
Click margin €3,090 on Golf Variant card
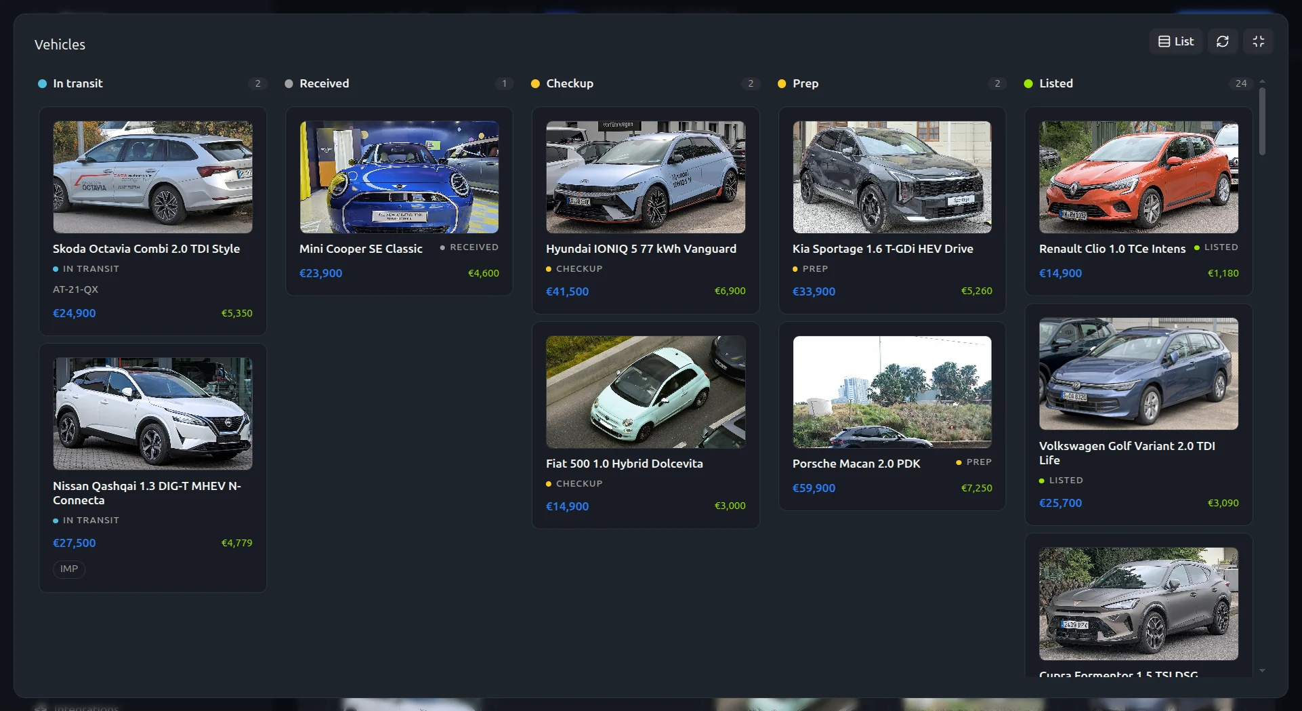click(x=1223, y=503)
